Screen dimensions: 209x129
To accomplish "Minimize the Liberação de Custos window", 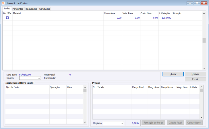I will pyautogui.click(x=190, y=3).
